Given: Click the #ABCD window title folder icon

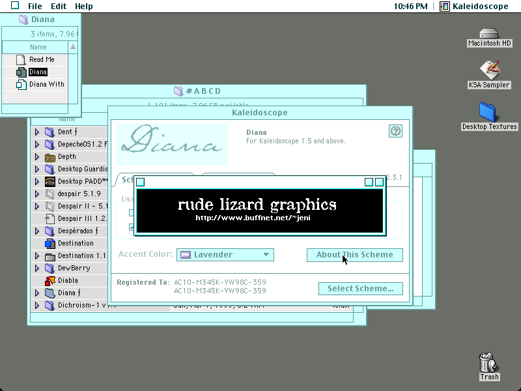Looking at the screenshot, I should (x=178, y=91).
